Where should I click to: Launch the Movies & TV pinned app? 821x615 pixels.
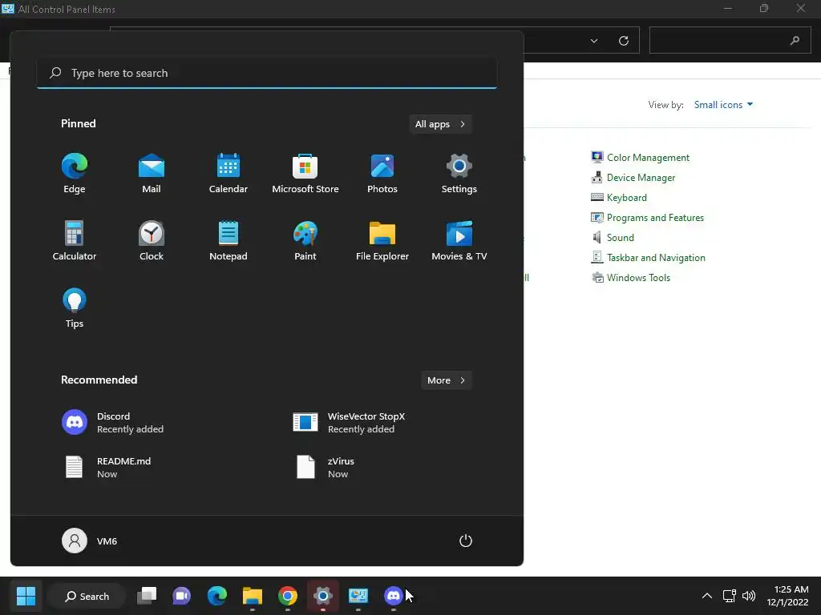459,240
